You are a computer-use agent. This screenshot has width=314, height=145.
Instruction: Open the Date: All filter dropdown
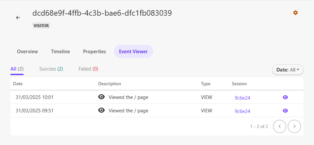pos(288,70)
